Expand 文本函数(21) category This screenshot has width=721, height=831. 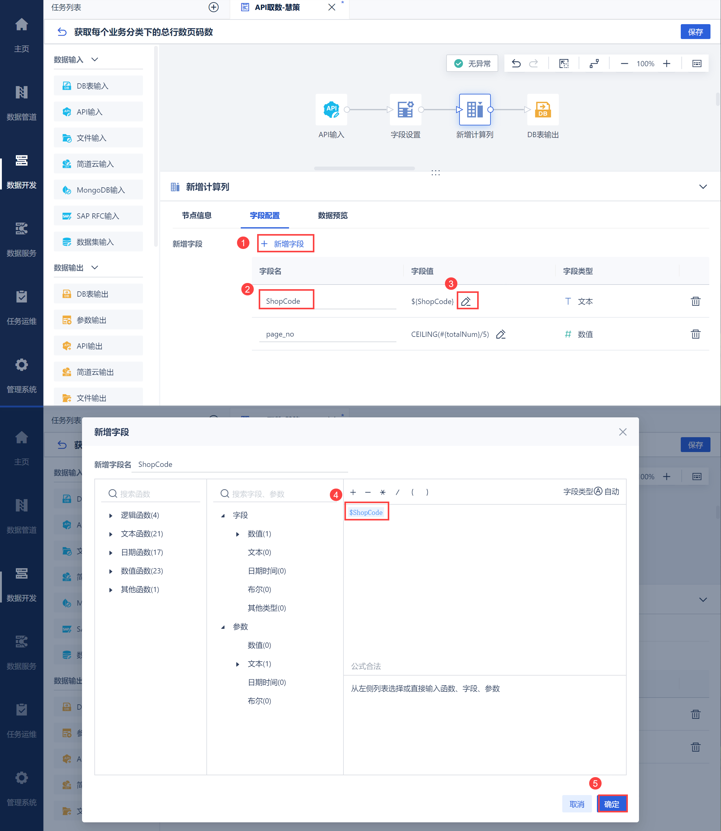pos(111,534)
